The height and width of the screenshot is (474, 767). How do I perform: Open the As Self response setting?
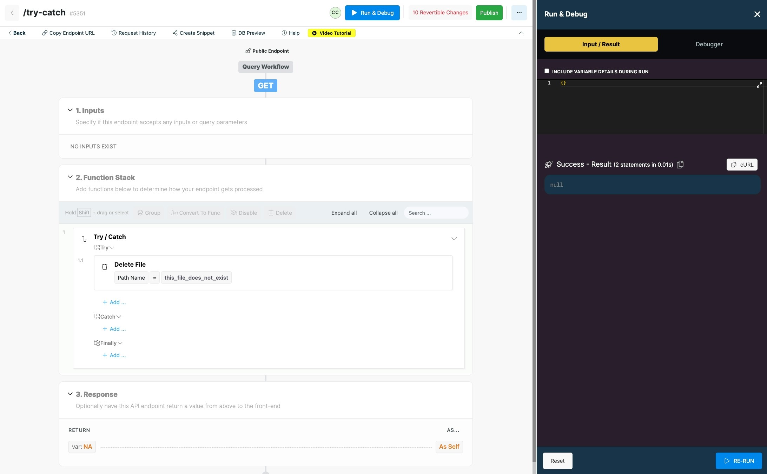(449, 447)
